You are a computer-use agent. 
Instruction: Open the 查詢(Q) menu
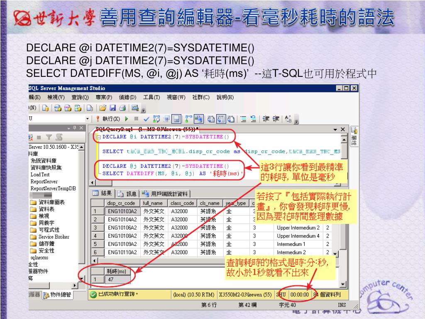coord(80,97)
